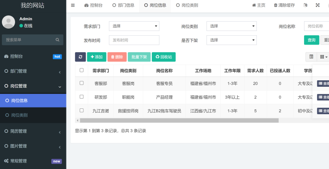The image size is (329, 169).
Task: Click the refresh table icon button
Action: [80, 57]
